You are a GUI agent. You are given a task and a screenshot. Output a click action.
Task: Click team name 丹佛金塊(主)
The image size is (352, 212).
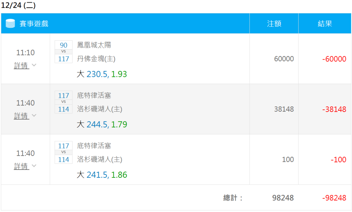coord(96,59)
